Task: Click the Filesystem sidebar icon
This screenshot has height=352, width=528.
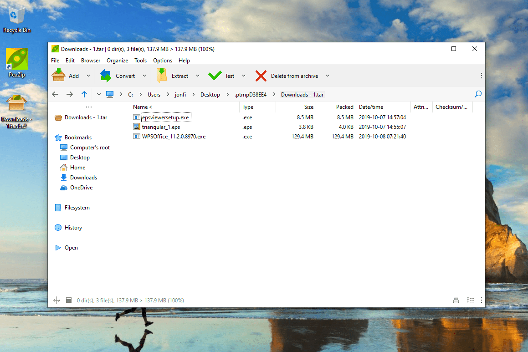Action: click(58, 208)
